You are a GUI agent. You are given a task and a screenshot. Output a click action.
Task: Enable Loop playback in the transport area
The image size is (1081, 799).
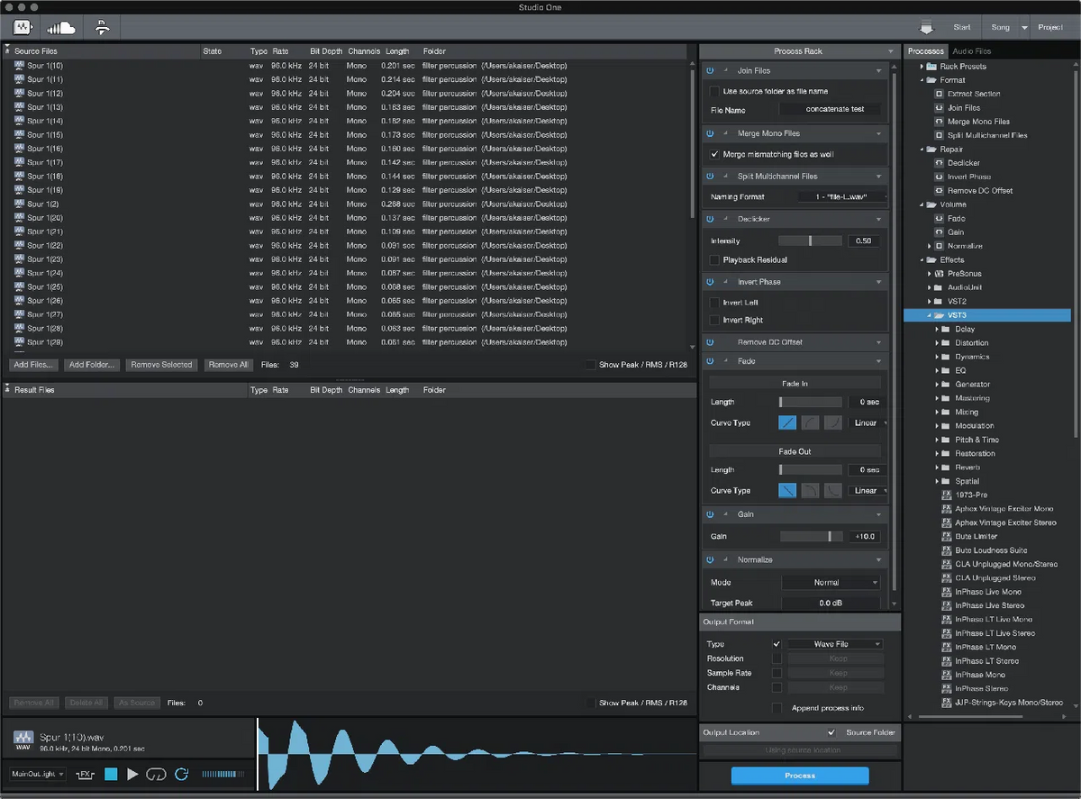(155, 774)
